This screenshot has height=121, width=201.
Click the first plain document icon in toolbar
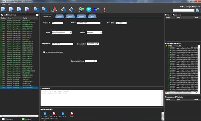[3, 9]
